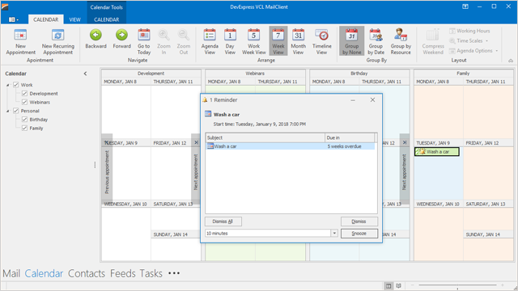Collapse the Calendar side panel
518x291 pixels.
pyautogui.click(x=85, y=74)
